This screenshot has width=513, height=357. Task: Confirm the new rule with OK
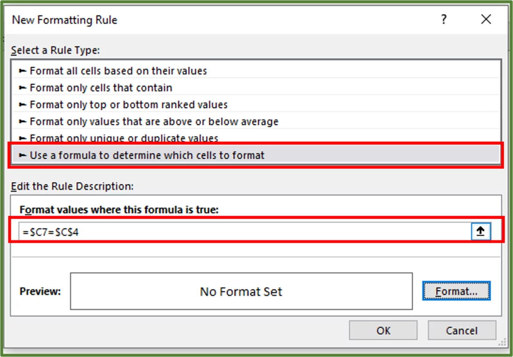tap(383, 330)
